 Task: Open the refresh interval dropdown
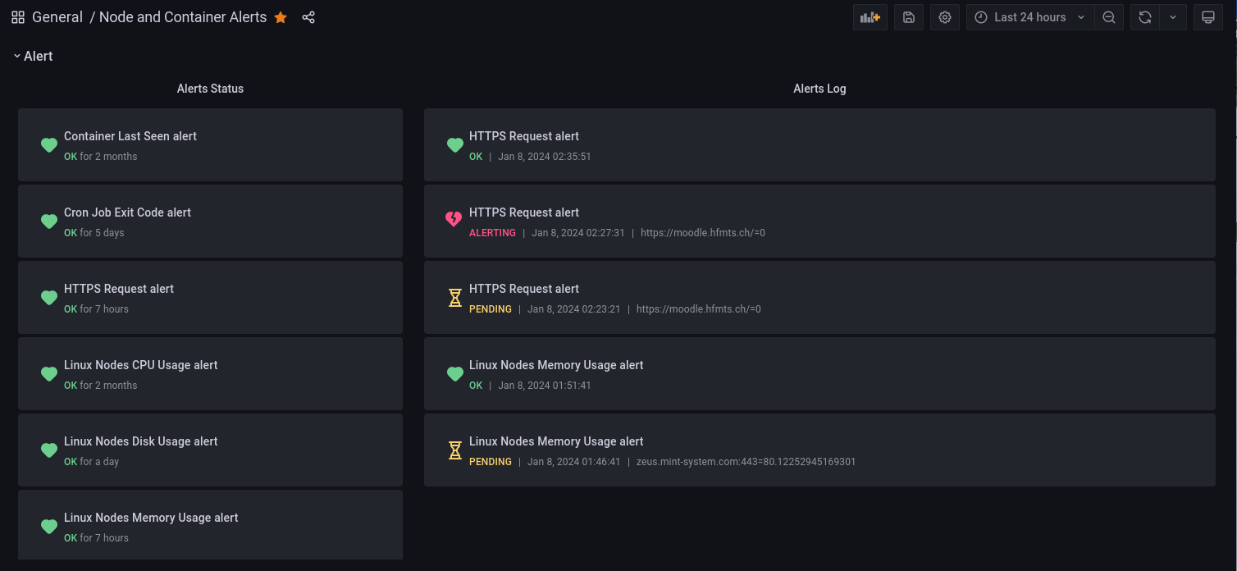click(1173, 17)
